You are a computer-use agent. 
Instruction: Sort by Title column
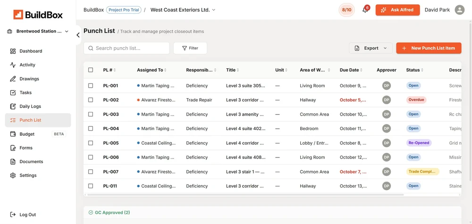click(232, 70)
